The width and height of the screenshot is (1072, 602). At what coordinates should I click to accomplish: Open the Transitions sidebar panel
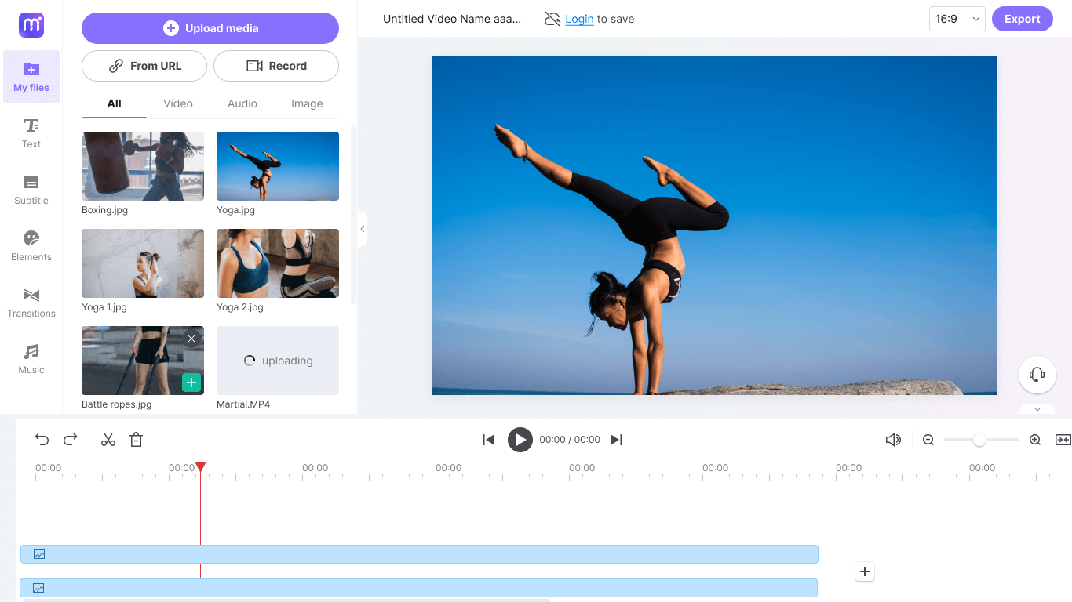[31, 303]
